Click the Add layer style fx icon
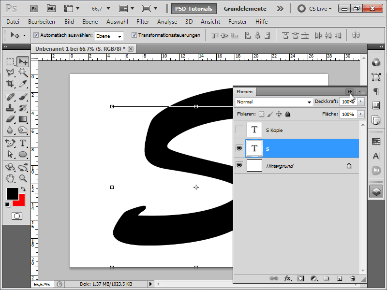387x290 pixels. point(287,278)
